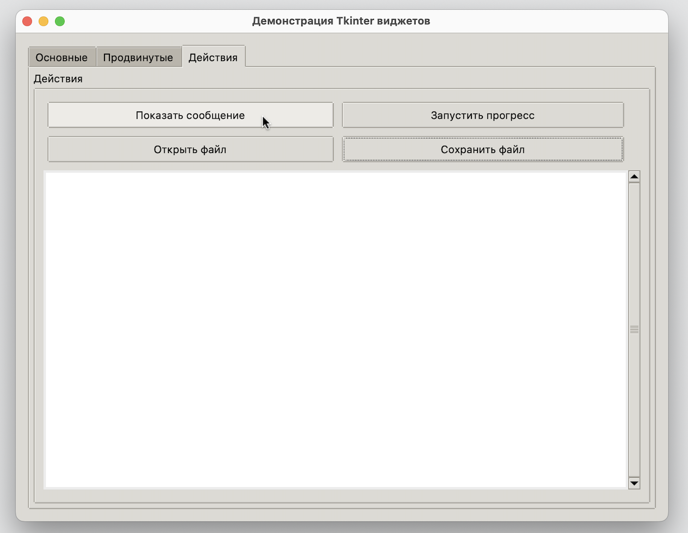Click the green zoom traffic light button
The image size is (688, 533).
tap(60, 20)
